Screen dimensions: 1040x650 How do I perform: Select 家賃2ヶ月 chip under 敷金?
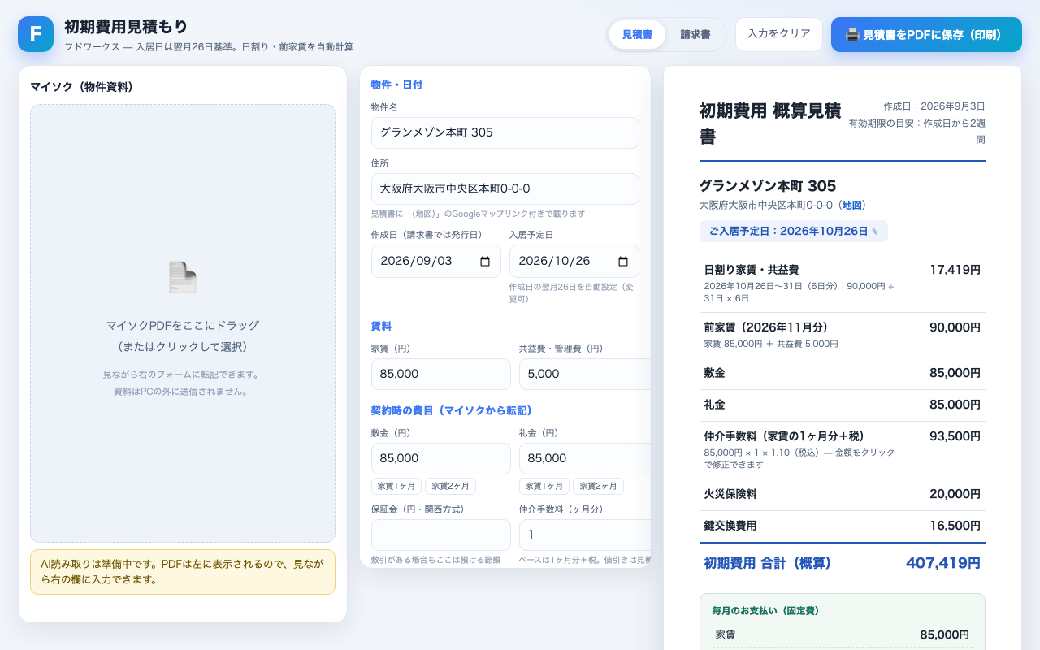point(450,486)
